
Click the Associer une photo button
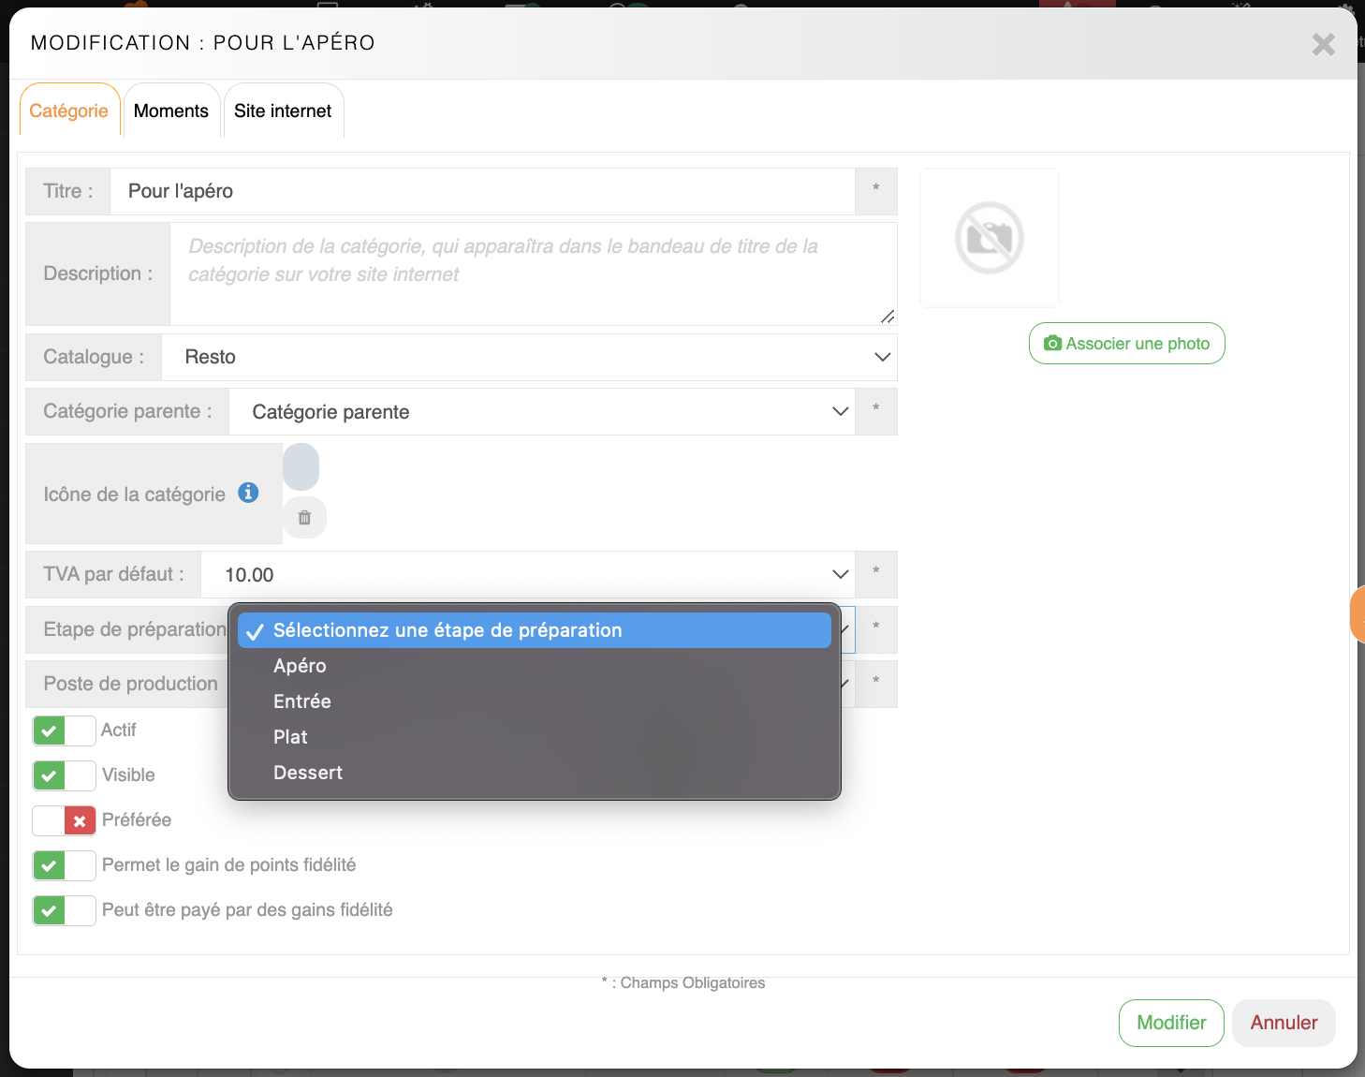click(x=1126, y=344)
